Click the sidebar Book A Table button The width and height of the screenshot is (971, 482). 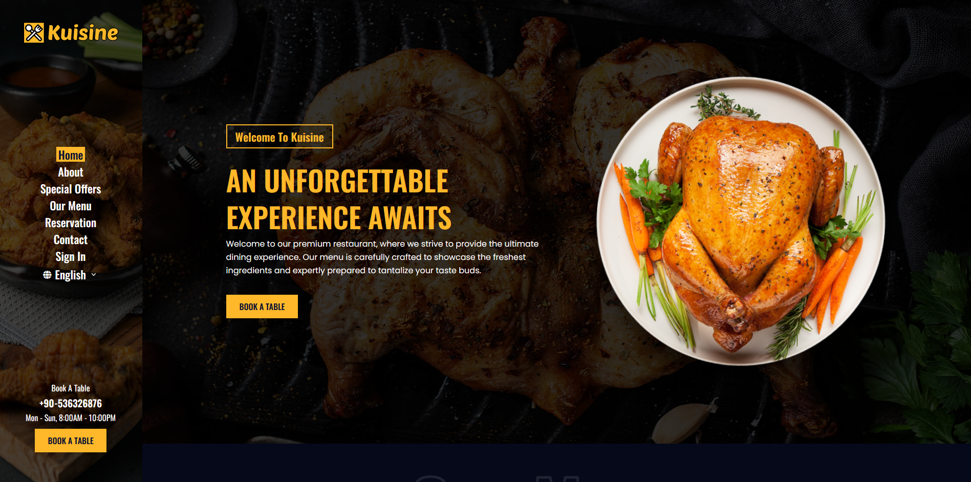(71, 441)
